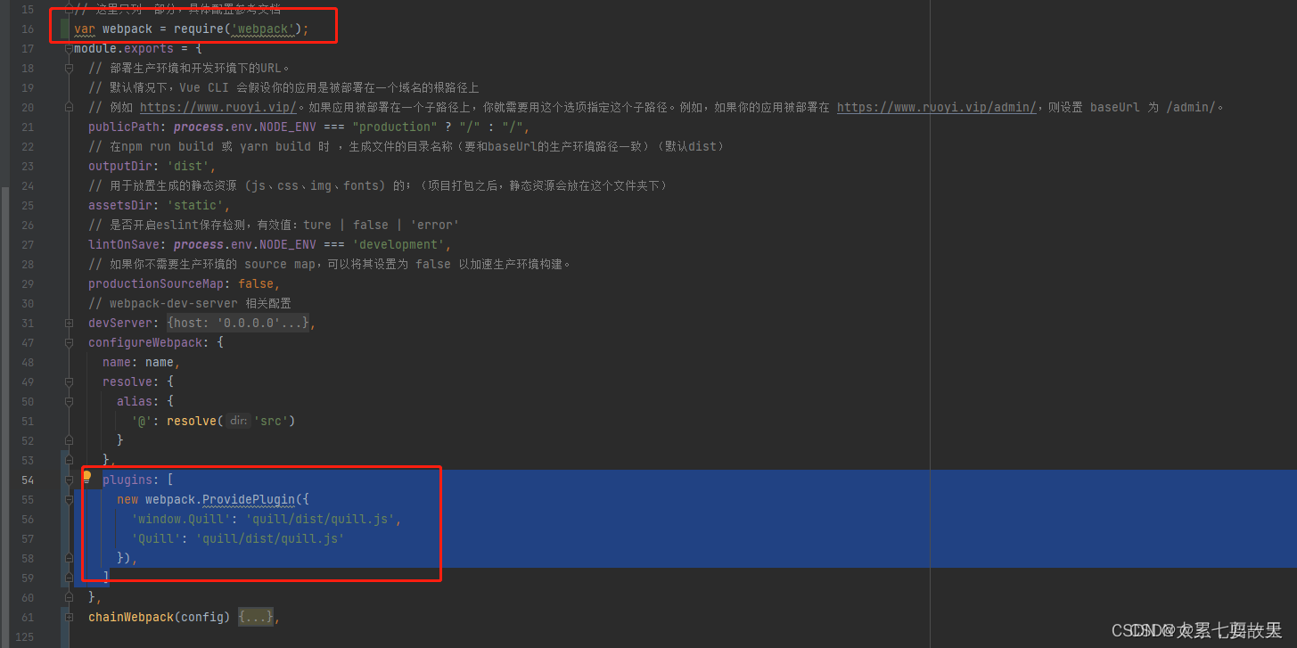Click the folded {host: '0.0.0.0'...} placeholder
The image size is (1297, 648).
coord(238,323)
